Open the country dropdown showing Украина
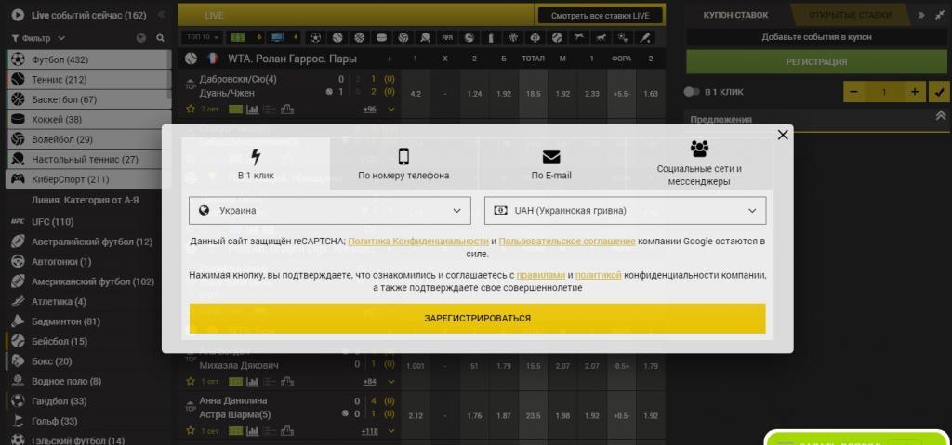This screenshot has height=445, width=952. click(329, 211)
